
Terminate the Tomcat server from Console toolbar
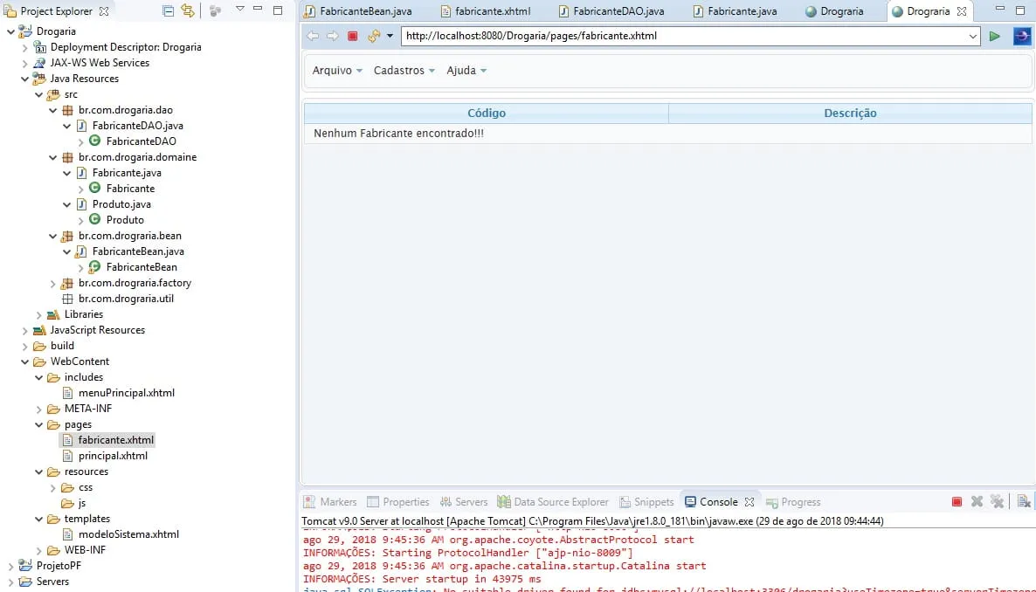click(957, 502)
